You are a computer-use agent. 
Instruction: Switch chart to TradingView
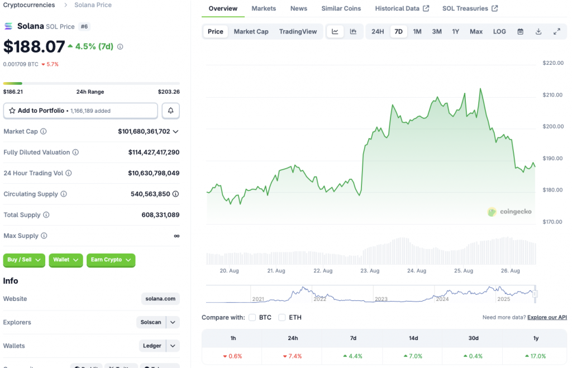tap(298, 32)
